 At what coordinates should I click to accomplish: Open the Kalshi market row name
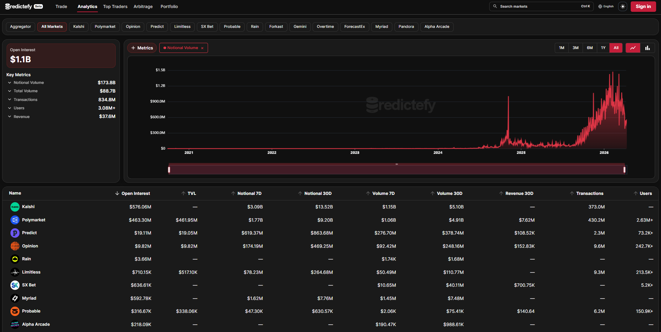28,207
